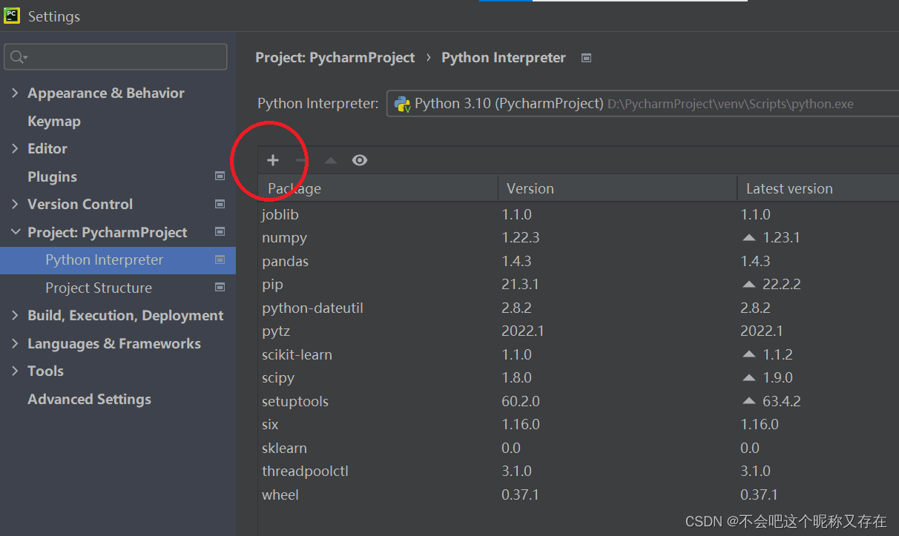Click the upgrade package triangle icon
This screenshot has width=899, height=536.
point(331,160)
